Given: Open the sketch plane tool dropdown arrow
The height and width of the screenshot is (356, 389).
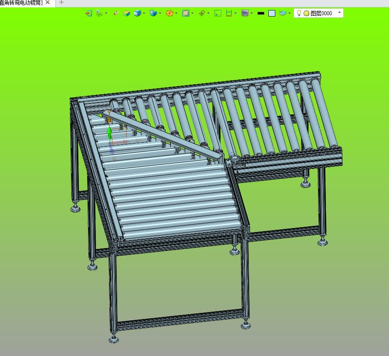Looking at the screenshot, I should tap(106, 13).
